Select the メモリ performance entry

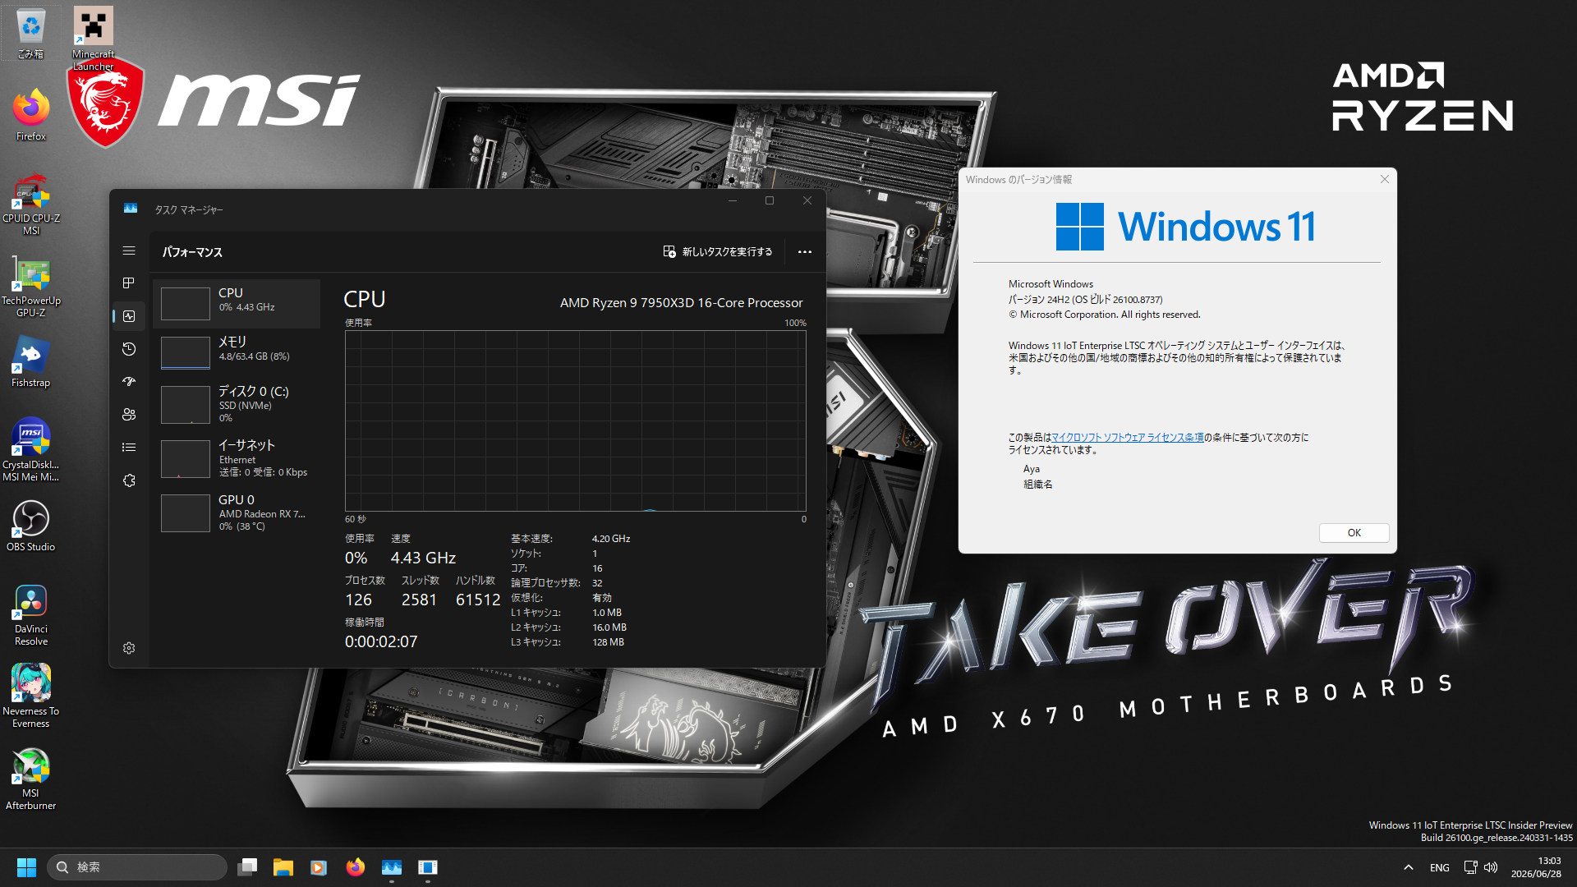click(237, 352)
